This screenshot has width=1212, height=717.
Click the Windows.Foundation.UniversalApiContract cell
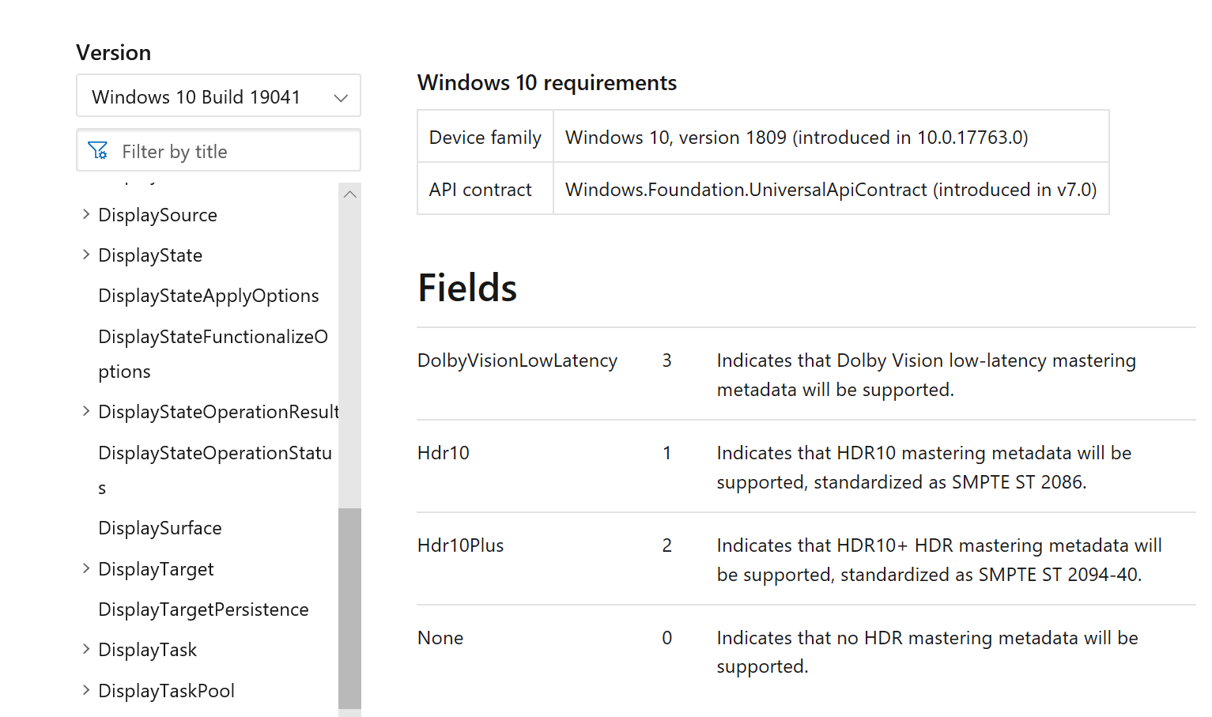tap(831, 189)
